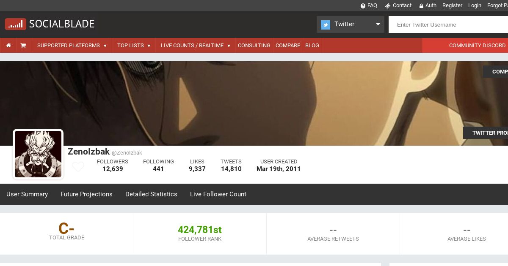Image resolution: width=508 pixels, height=266 pixels.
Task: Click the Average Likes label
Action: coord(467,239)
